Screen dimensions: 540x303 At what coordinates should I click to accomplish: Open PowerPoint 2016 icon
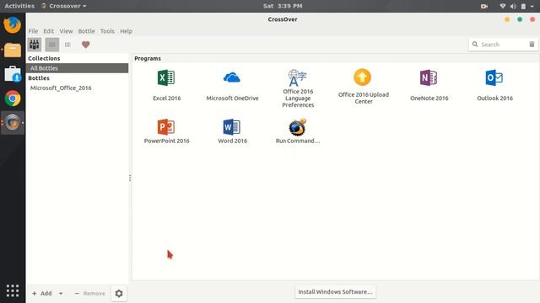(x=166, y=127)
